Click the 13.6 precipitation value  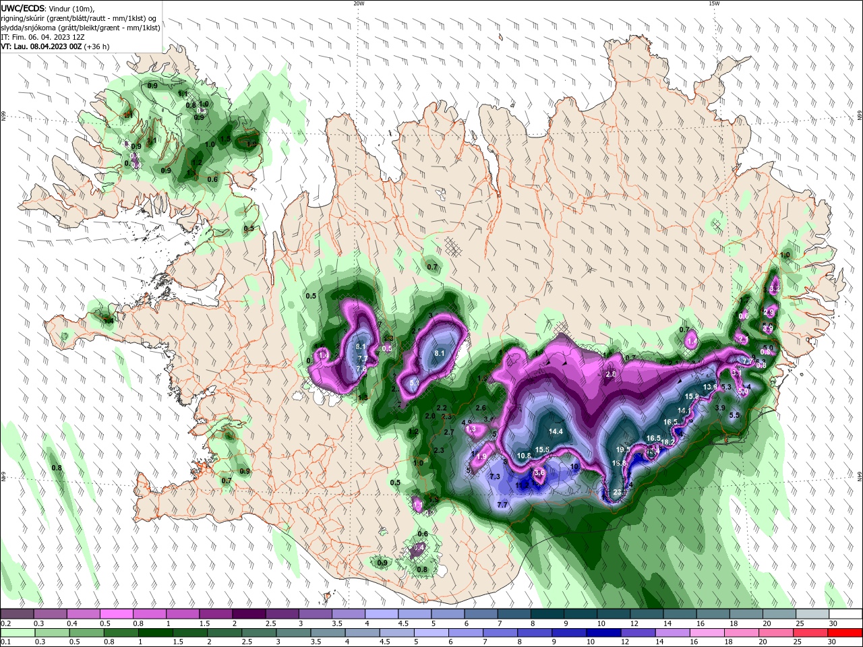tap(710, 387)
